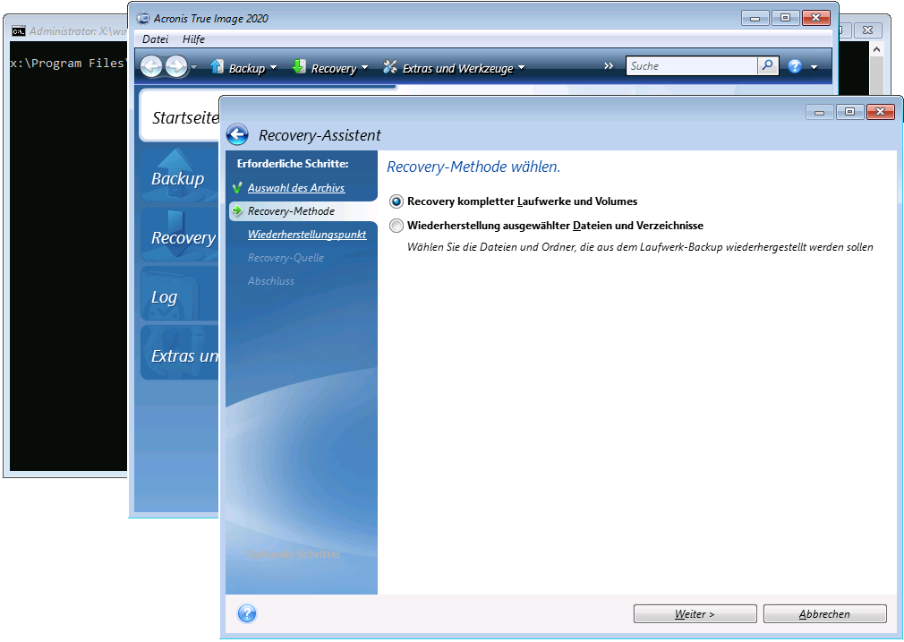The width and height of the screenshot is (904, 642).
Task: Go to Wiederherstellungspunkt step
Action: [x=307, y=235]
